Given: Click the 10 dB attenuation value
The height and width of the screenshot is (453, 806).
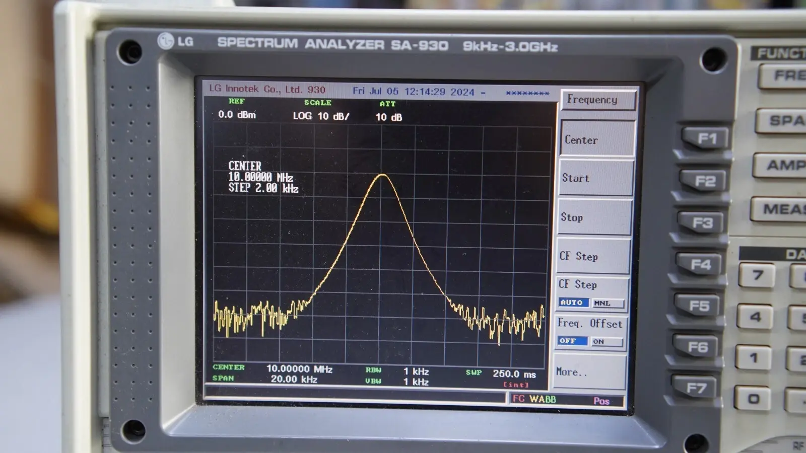Looking at the screenshot, I should coord(388,117).
